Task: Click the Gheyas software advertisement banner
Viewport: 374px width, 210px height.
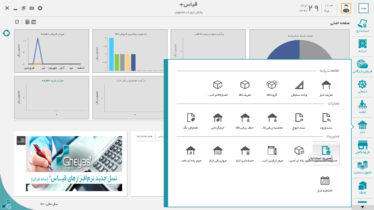Action: coord(74,164)
